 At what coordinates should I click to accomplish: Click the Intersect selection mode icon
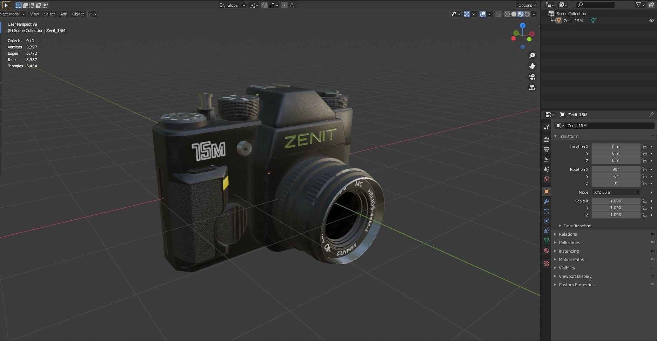click(x=45, y=5)
